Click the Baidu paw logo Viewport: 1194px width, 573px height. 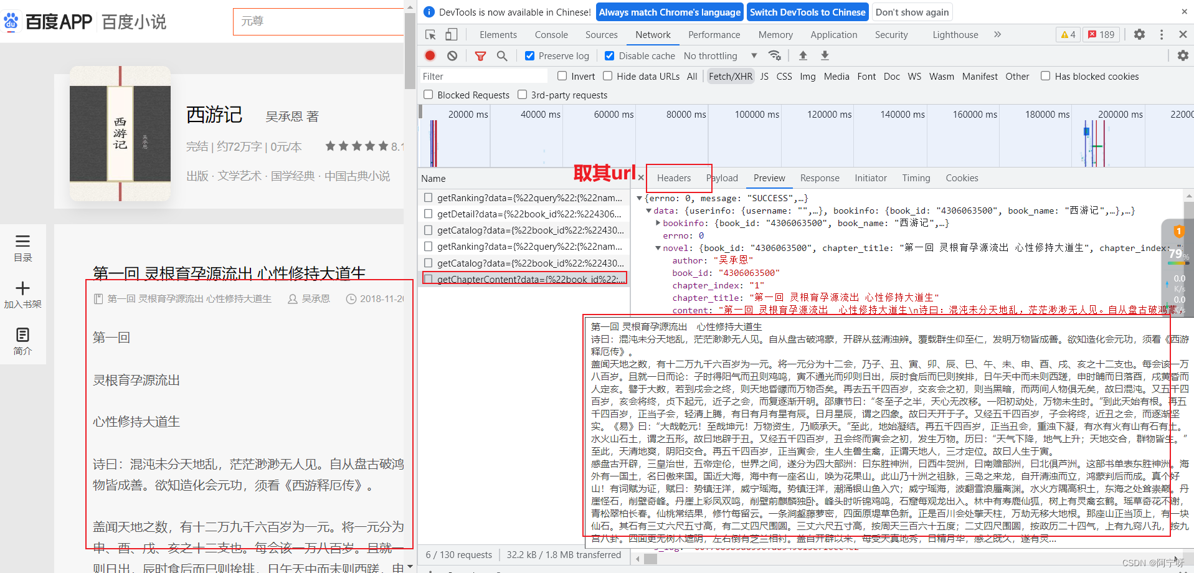tap(11, 22)
